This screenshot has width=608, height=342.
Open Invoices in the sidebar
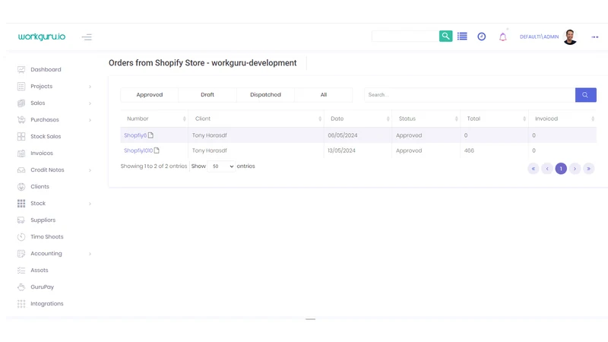[x=42, y=154]
